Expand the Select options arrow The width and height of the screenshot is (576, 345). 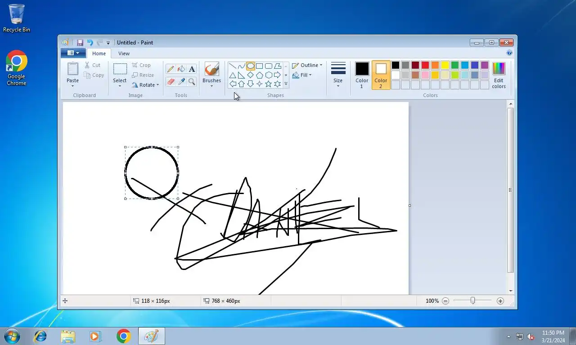[x=120, y=86]
